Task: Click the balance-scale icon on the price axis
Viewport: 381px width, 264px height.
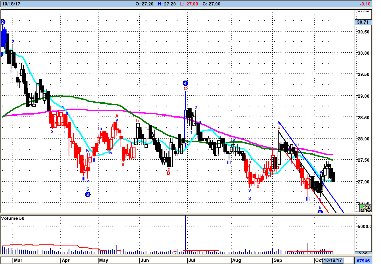Action: (365, 208)
